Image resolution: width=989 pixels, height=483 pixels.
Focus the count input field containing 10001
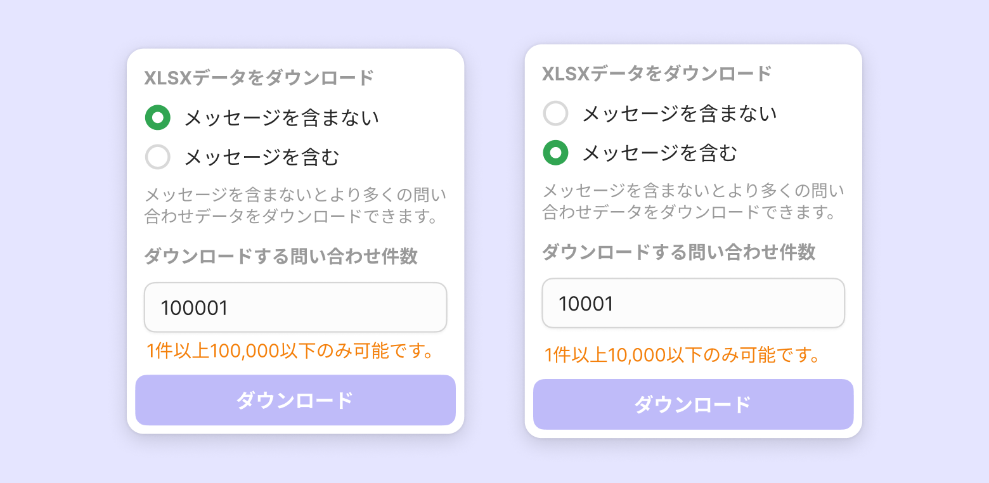click(x=694, y=304)
